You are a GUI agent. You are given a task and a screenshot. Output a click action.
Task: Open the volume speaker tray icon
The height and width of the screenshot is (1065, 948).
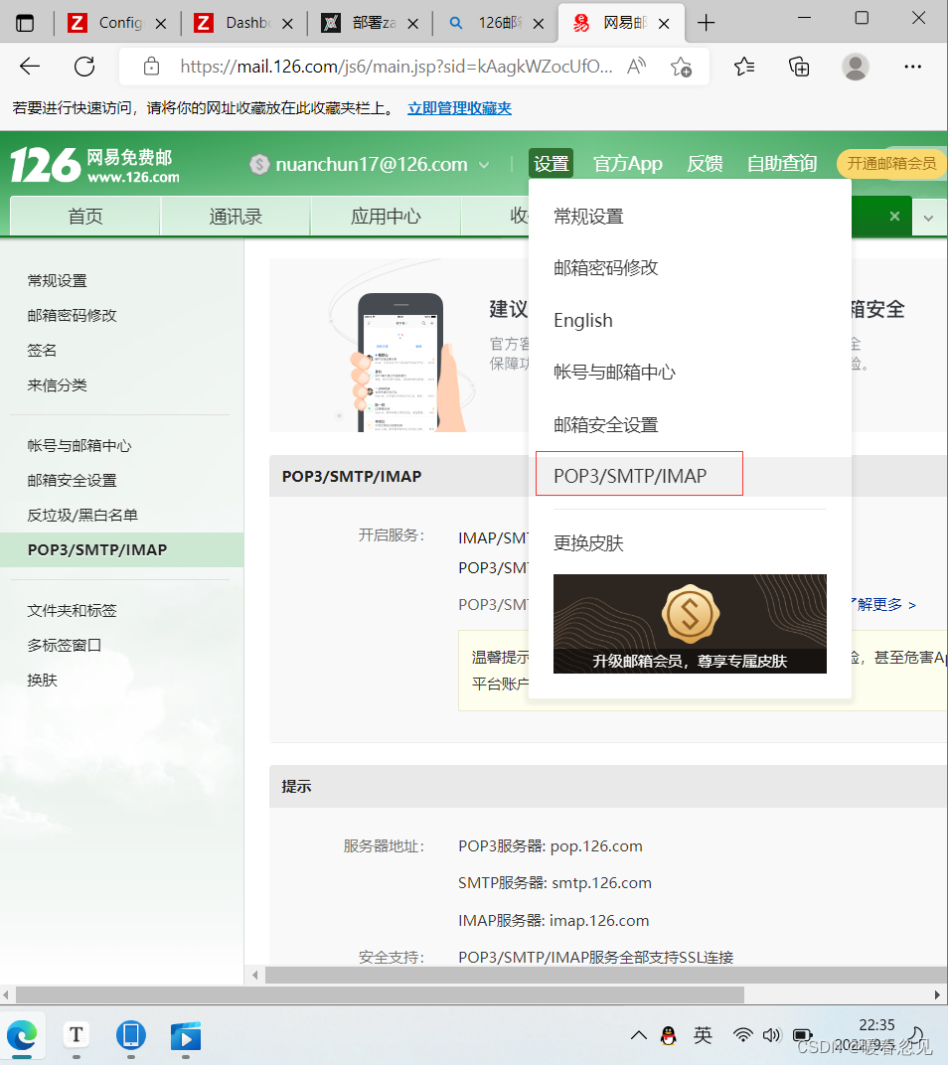pyautogui.click(x=771, y=1035)
